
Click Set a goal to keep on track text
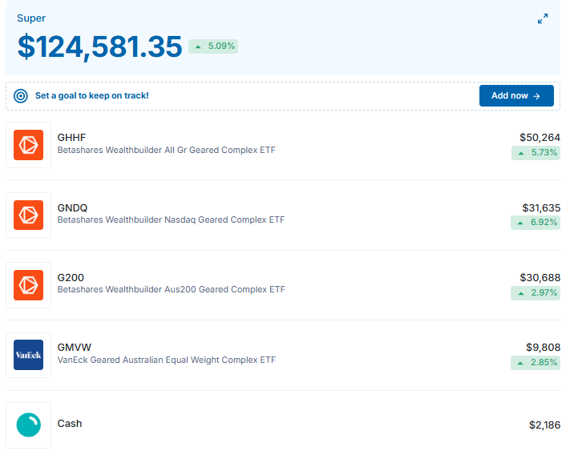[91, 96]
